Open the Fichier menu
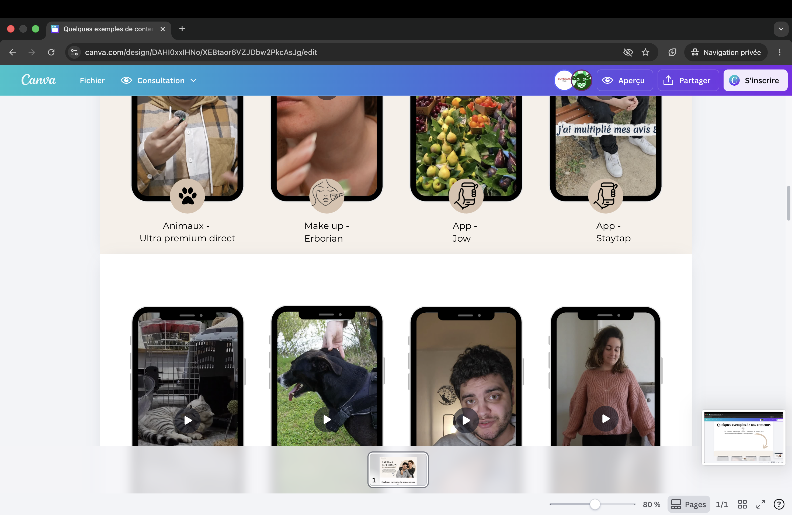This screenshot has height=515, width=792. pos(92,80)
